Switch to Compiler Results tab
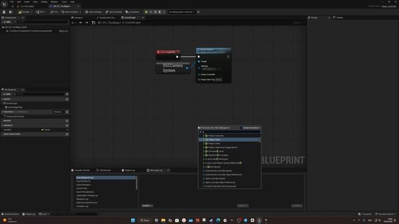399x224 pixels. point(80,170)
